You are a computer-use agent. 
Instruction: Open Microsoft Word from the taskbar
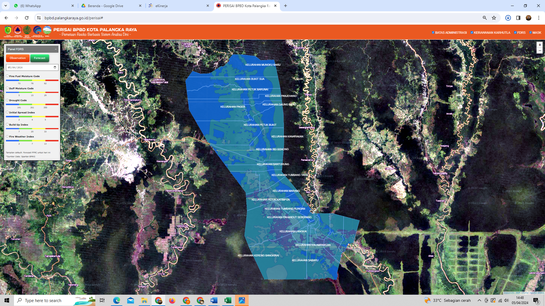pos(214,300)
